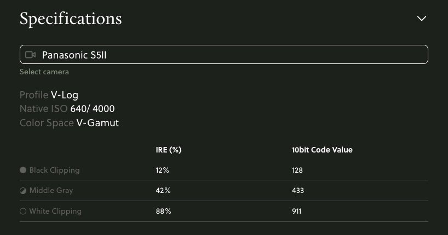
Task: Click the White Clipping empty circle icon
Action: [x=23, y=211]
